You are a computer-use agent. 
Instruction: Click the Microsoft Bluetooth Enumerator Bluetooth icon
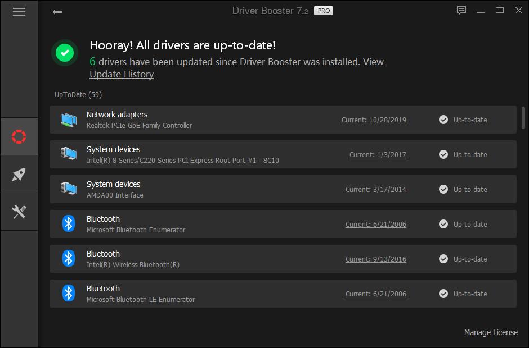[x=69, y=224]
